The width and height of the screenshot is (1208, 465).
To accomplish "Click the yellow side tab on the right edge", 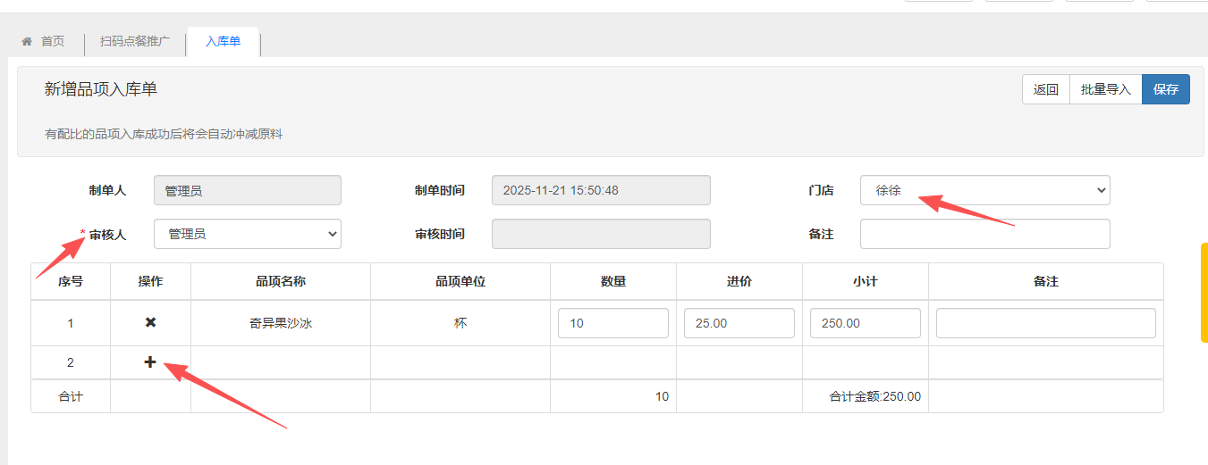I will pos(1204,293).
